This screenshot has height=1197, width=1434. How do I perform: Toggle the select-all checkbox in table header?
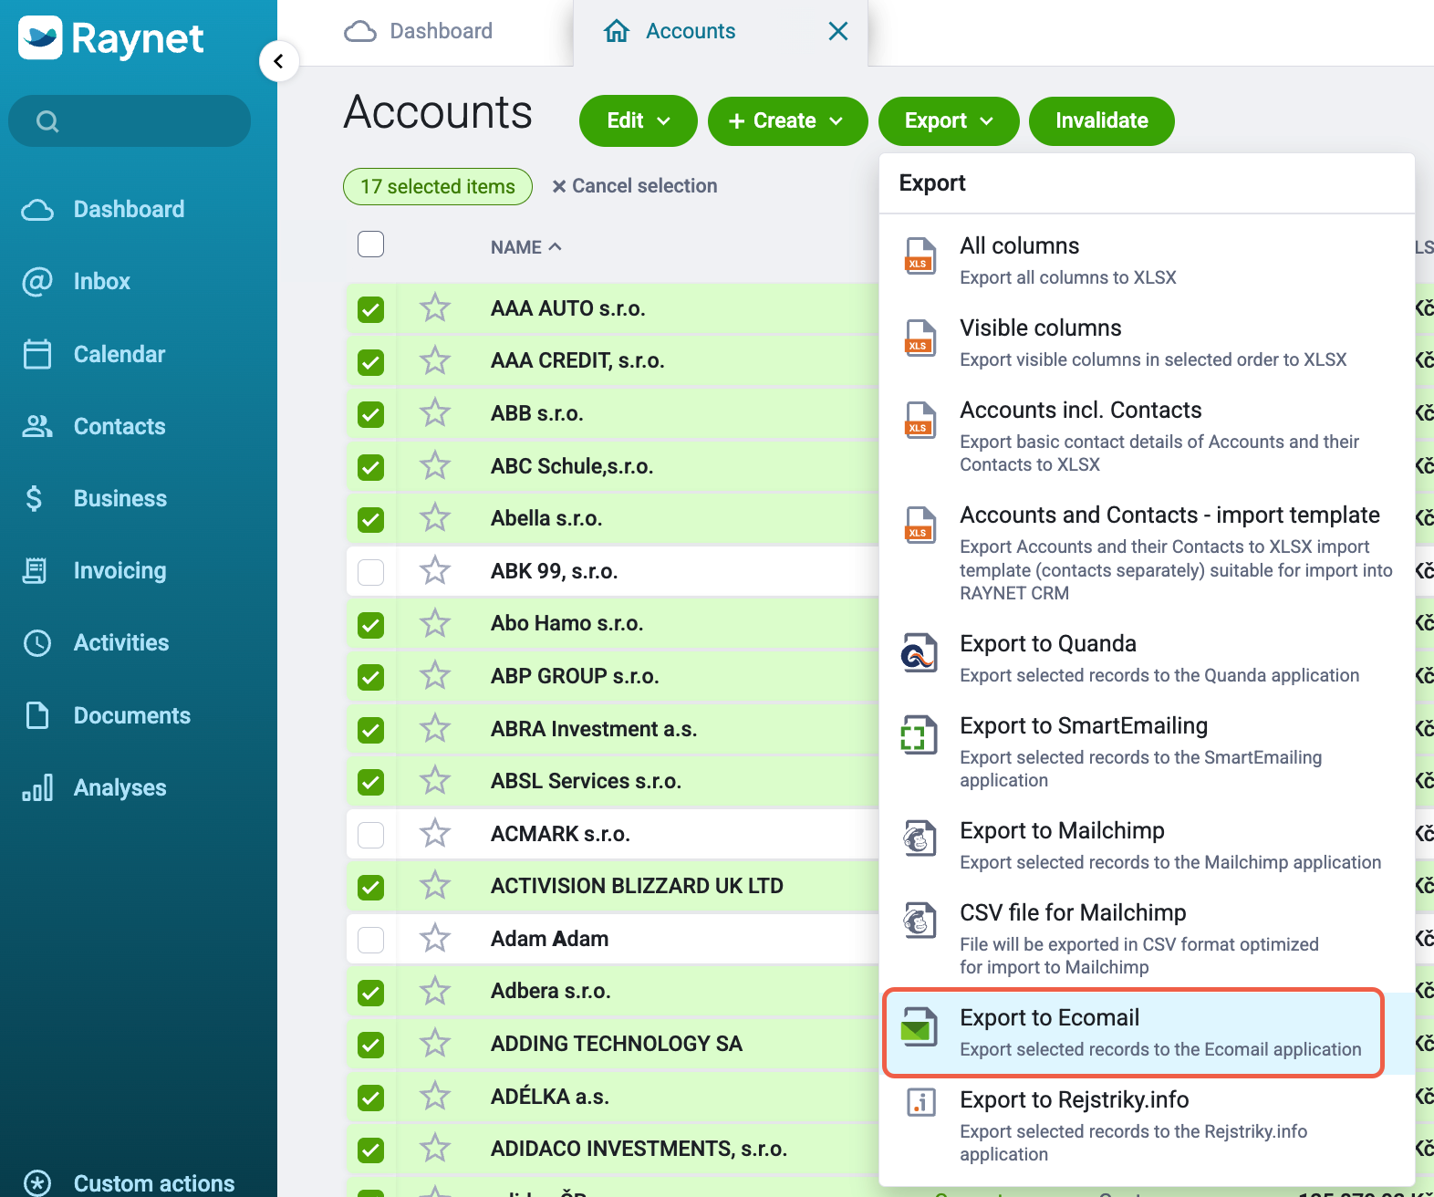pyautogui.click(x=371, y=245)
